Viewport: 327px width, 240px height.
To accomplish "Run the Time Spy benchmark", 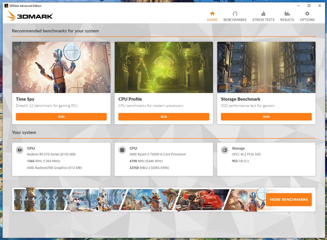I will tap(61, 117).
